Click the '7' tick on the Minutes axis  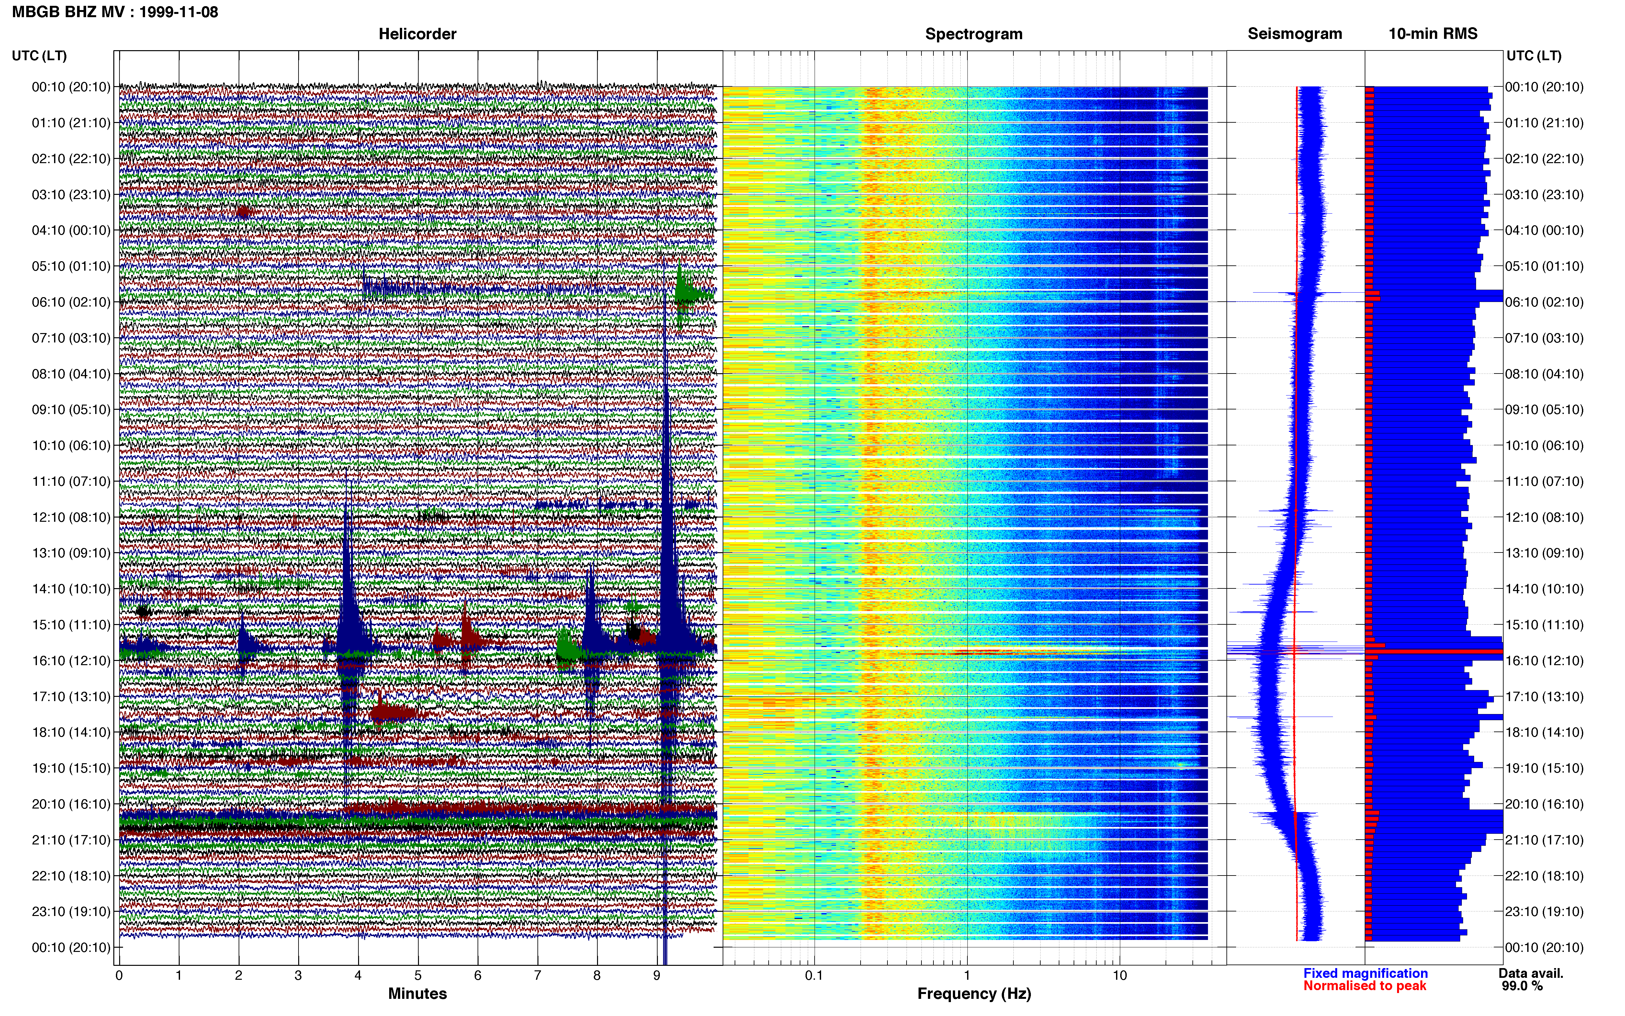538,976
